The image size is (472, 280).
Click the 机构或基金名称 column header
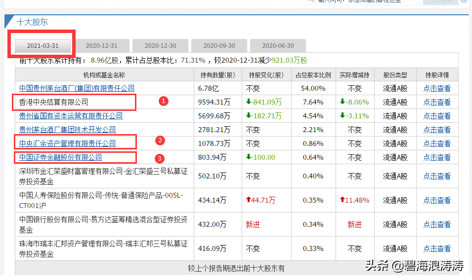(104, 75)
